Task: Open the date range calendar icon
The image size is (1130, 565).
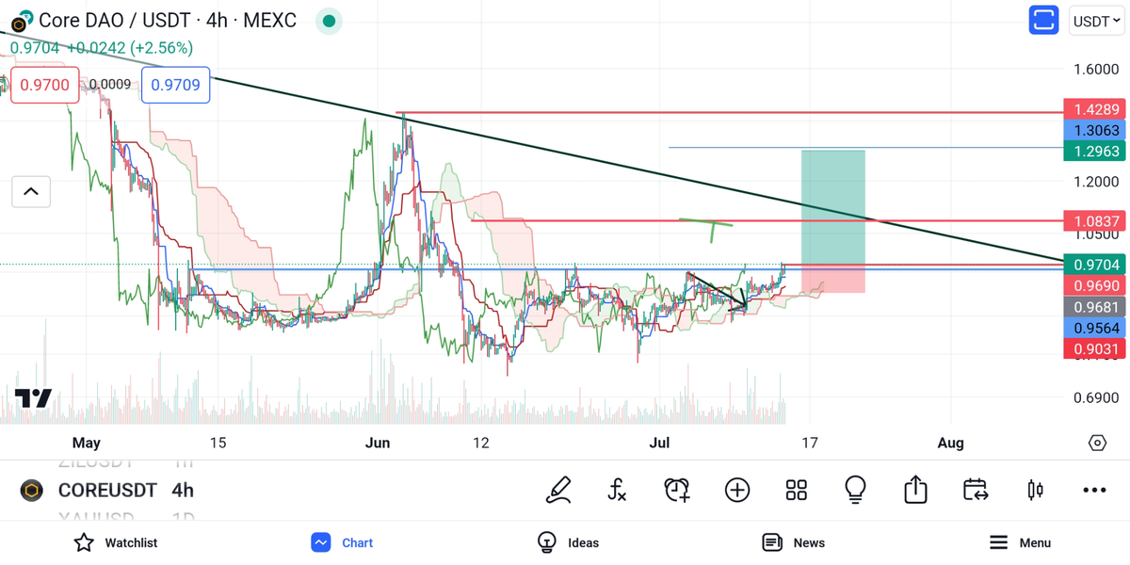Action: pyautogui.click(x=975, y=490)
